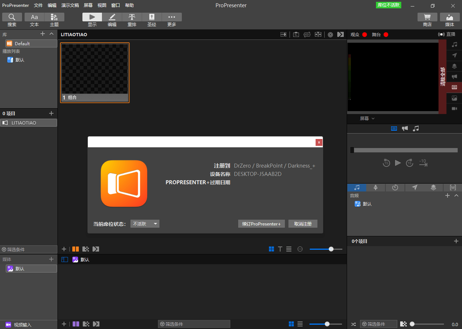Click the library 筛选条件 filter field

(x=29, y=249)
